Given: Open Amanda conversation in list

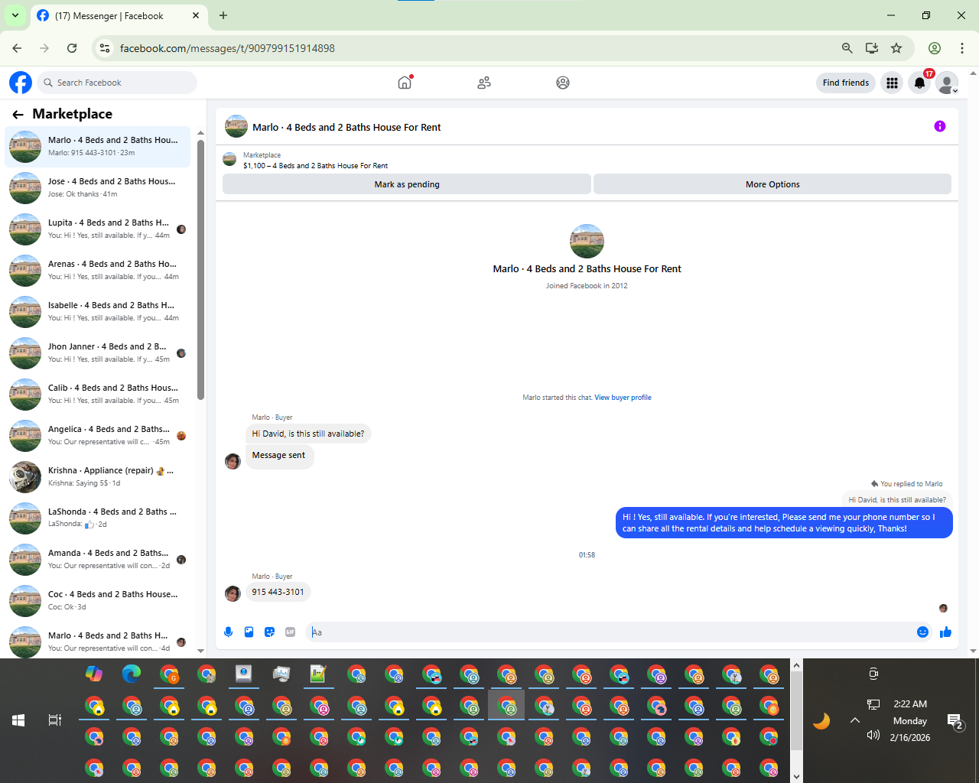Looking at the screenshot, I should pos(98,559).
